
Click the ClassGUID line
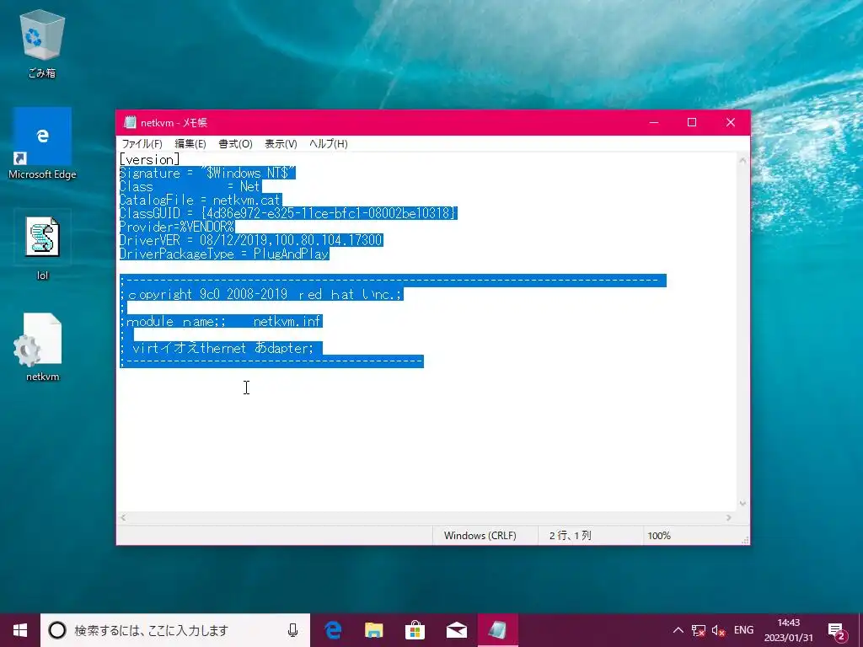tap(288, 213)
